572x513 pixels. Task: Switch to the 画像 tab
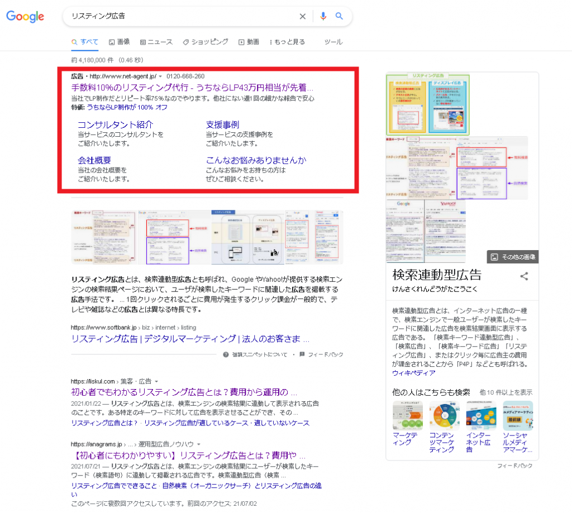click(x=120, y=42)
